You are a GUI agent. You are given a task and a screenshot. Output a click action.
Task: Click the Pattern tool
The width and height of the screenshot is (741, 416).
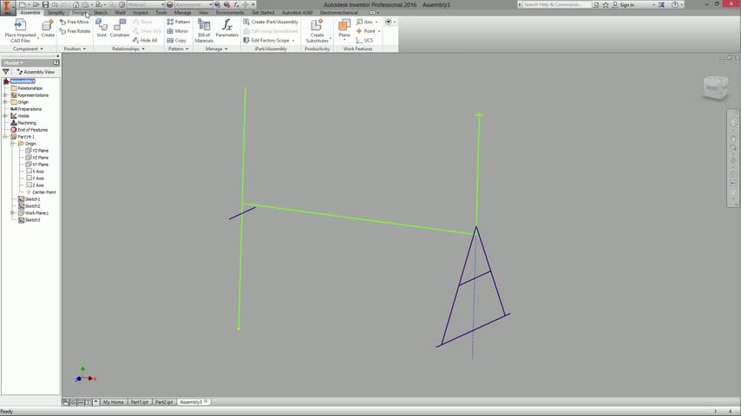tap(178, 22)
